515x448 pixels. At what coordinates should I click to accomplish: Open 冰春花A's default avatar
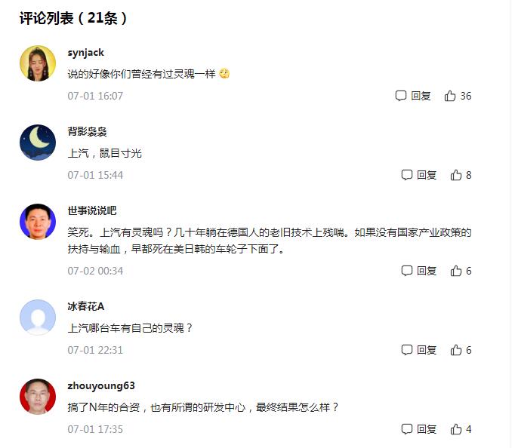pyautogui.click(x=38, y=317)
